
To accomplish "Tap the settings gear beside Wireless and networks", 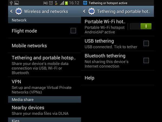I will (x=19, y=11).
